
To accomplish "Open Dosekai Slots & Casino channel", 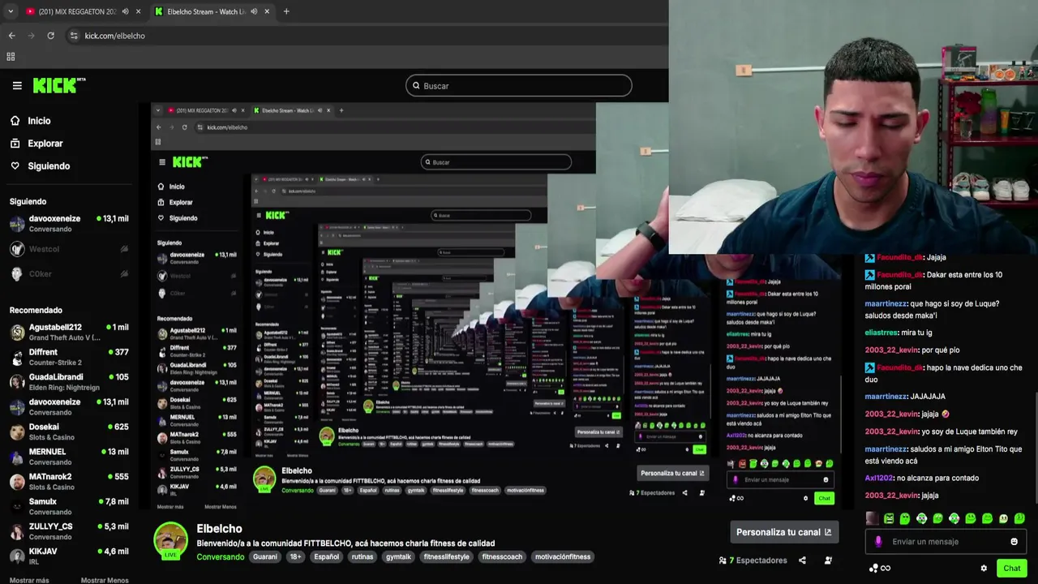I will point(69,432).
